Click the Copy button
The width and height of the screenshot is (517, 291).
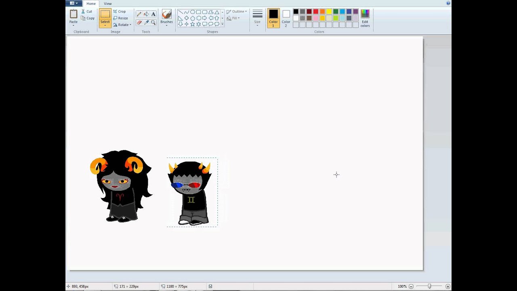[88, 18]
